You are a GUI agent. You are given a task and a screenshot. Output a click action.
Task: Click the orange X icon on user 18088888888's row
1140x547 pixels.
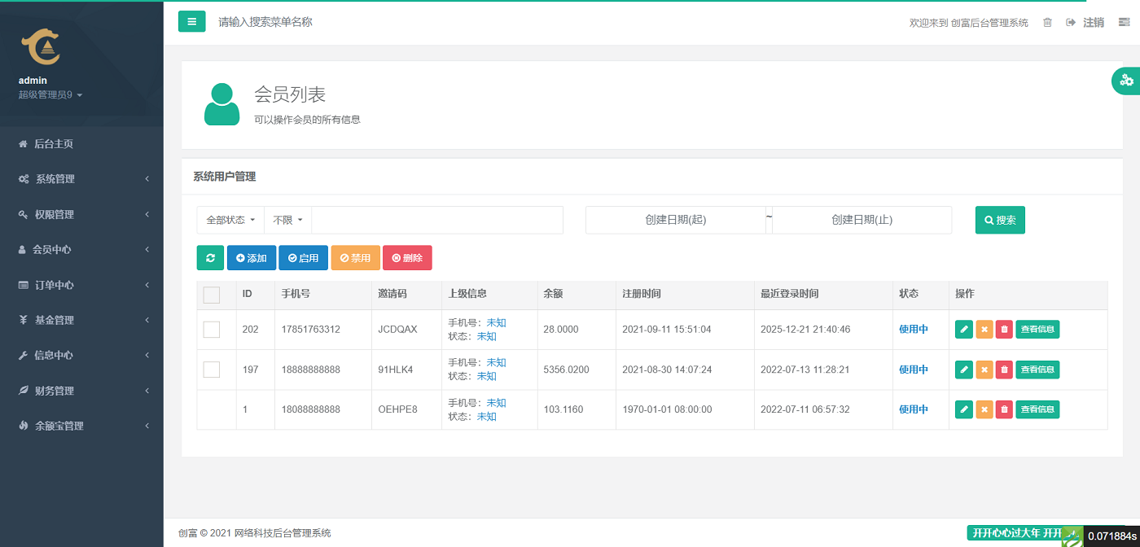[x=984, y=409]
